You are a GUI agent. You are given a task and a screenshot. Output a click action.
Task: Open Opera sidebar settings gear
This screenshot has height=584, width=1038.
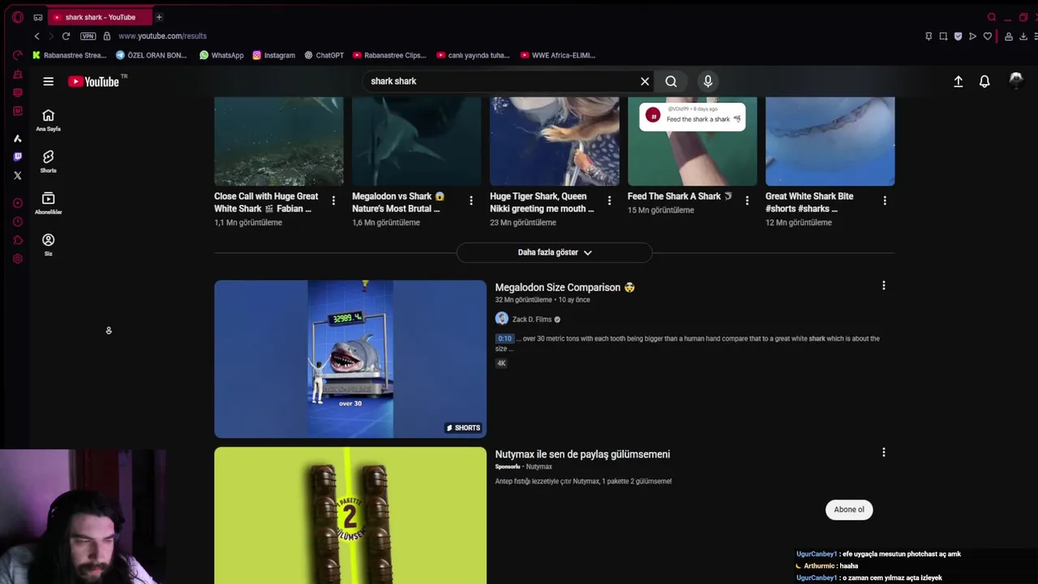tap(18, 259)
